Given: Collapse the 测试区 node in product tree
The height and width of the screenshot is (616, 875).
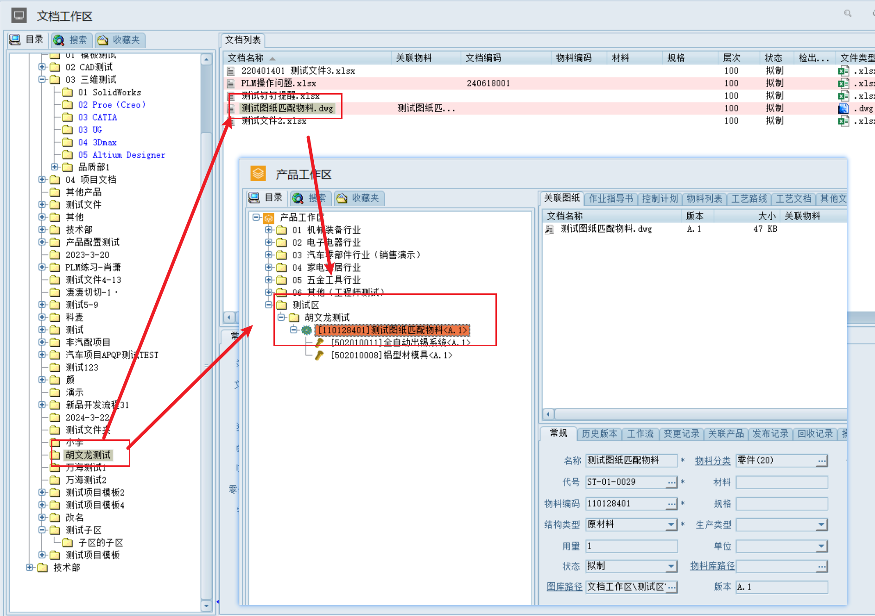Looking at the screenshot, I should point(269,305).
